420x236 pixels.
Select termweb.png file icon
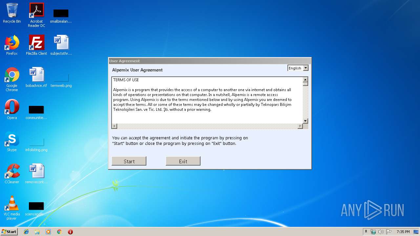pos(61,81)
